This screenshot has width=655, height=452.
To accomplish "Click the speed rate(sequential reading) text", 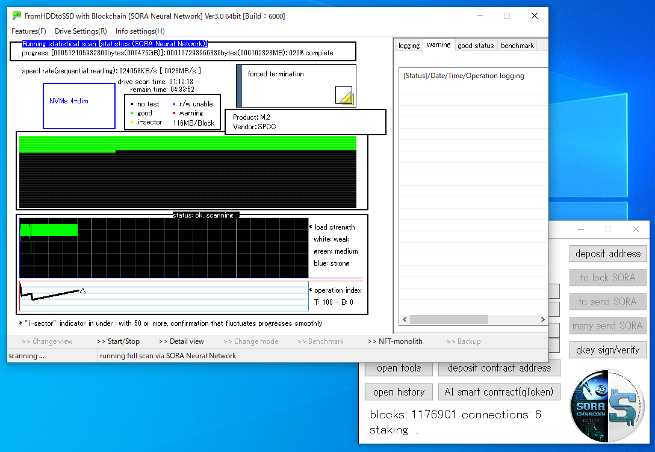I will tap(111, 71).
